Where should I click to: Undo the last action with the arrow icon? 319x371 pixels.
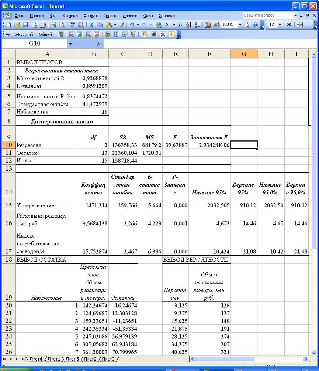[132, 25]
